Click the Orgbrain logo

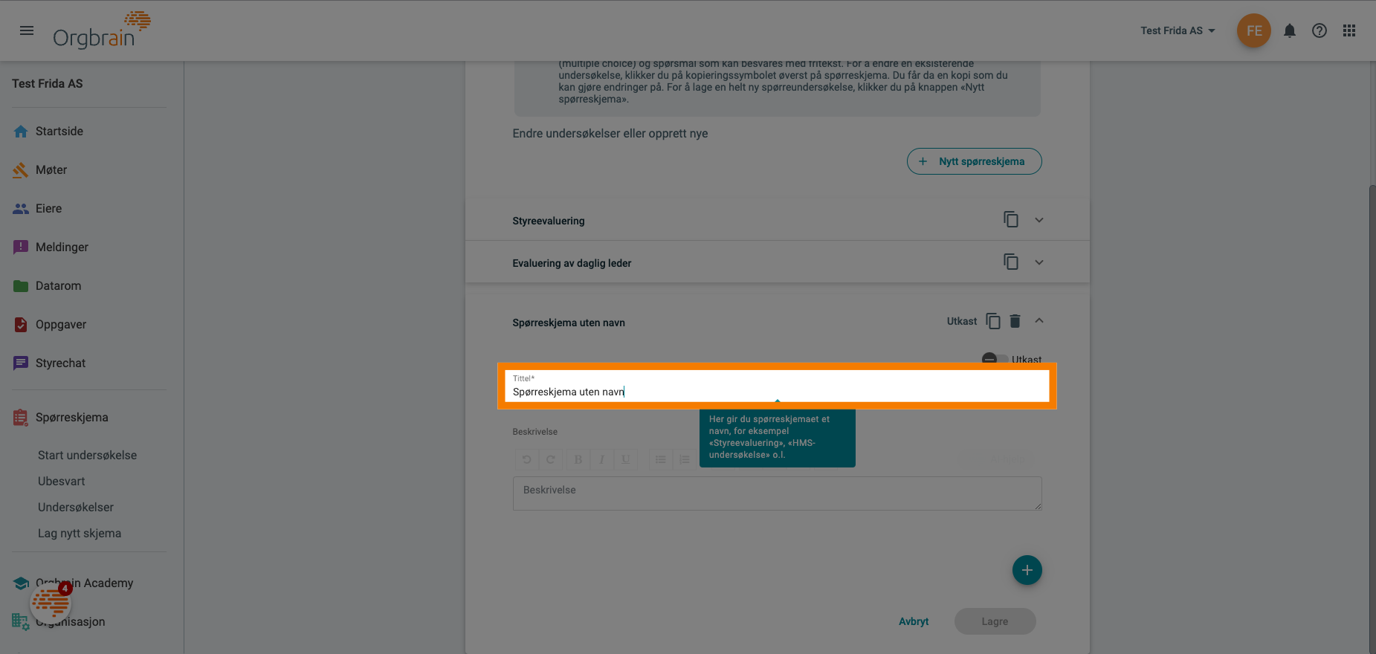click(102, 30)
